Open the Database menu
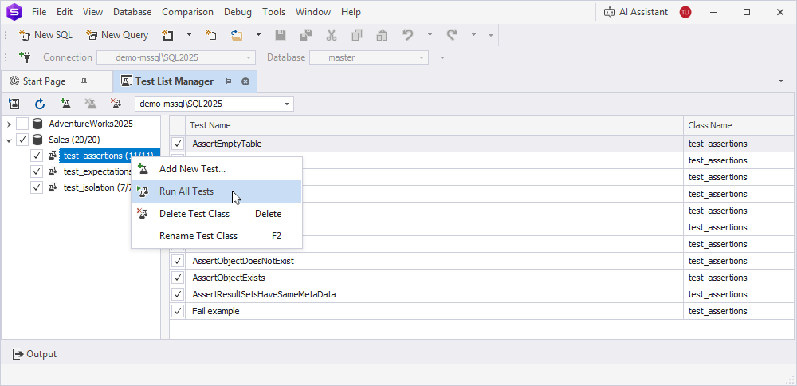Viewport: 797px width, 386px height. tap(132, 12)
